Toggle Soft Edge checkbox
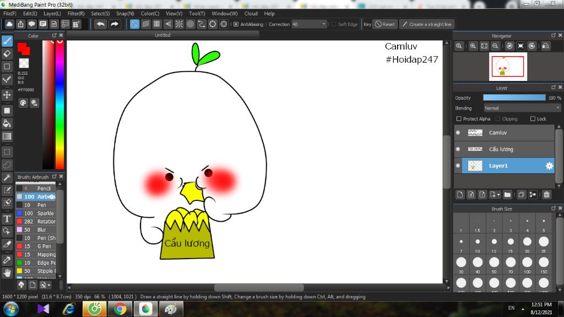 pos(334,24)
